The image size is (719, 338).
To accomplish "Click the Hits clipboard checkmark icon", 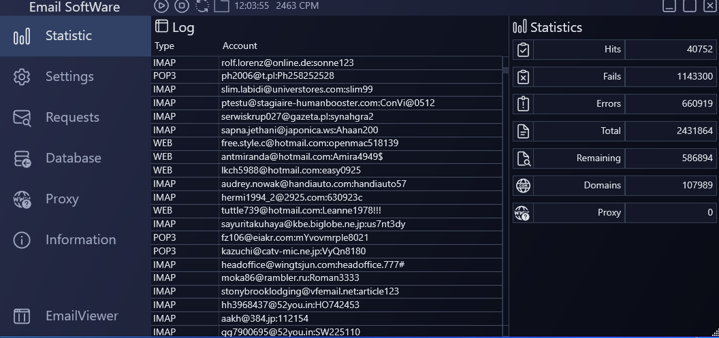I will 523,50.
